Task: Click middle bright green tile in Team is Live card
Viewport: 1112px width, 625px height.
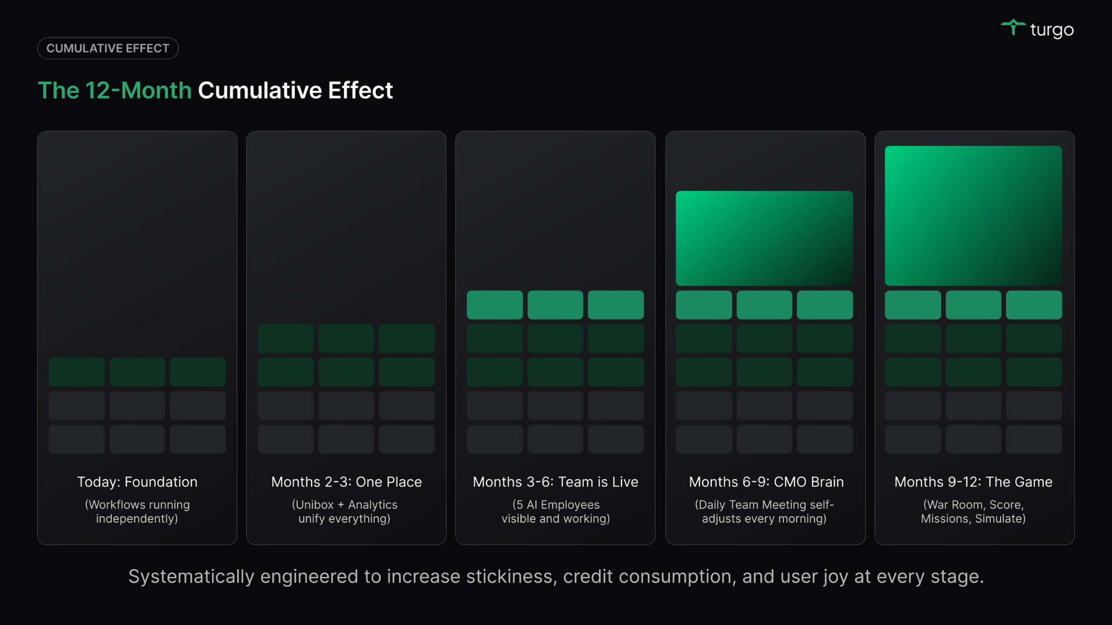Action: click(555, 305)
